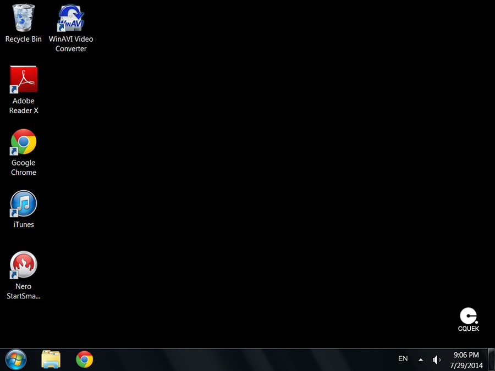Open the volume speaker tray icon
495x371 pixels.
tap(437, 359)
